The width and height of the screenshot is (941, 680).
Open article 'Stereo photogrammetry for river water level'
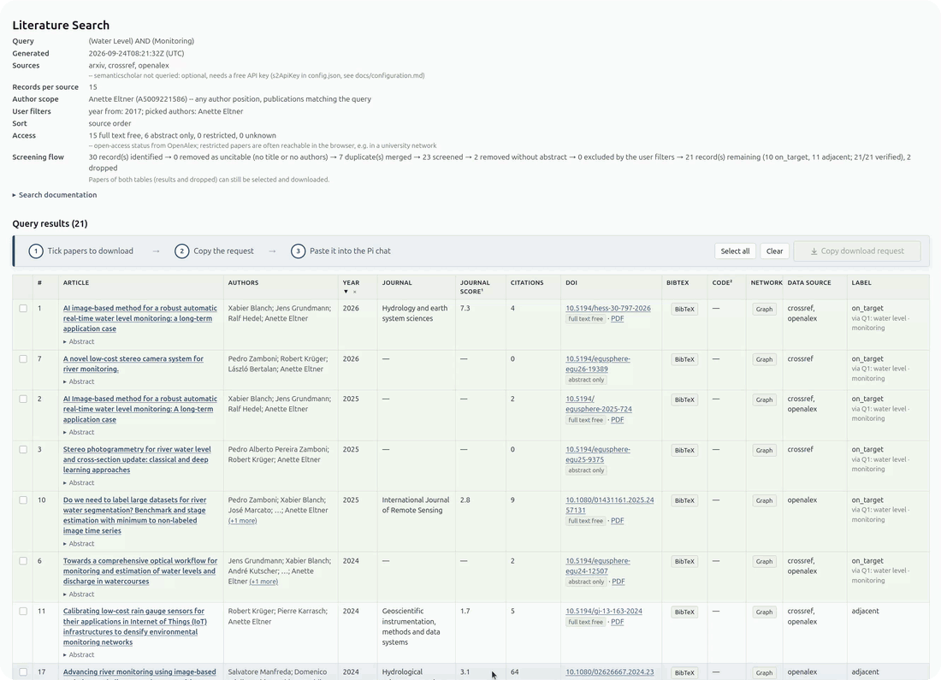pos(137,459)
